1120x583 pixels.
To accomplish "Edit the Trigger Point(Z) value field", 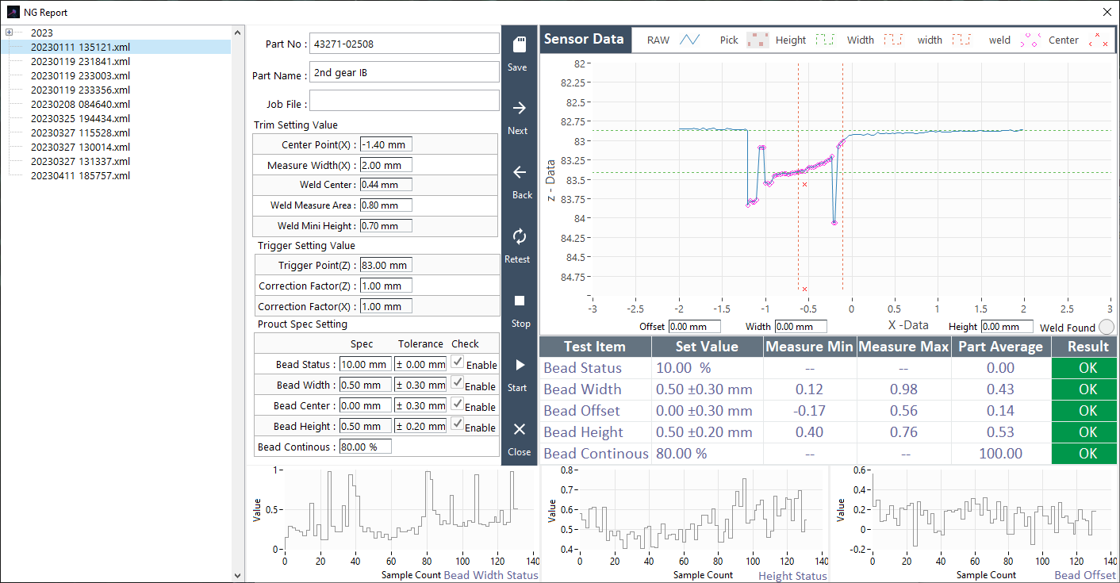I will [385, 265].
